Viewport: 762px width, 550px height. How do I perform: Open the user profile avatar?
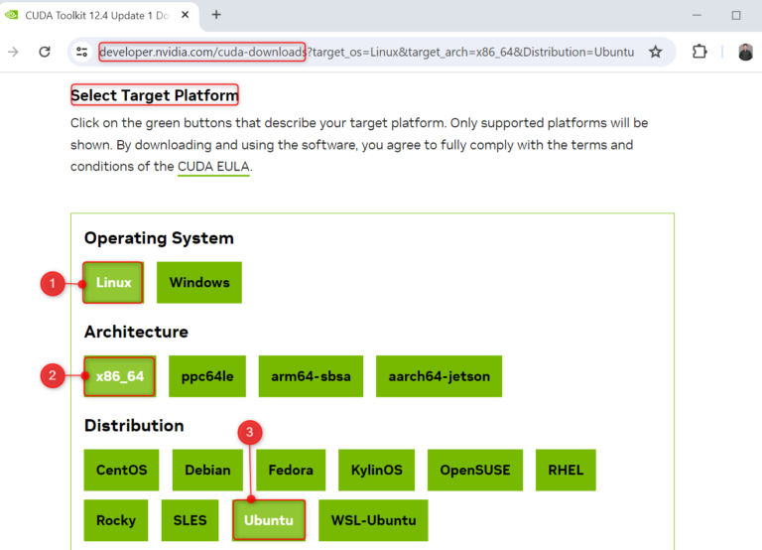point(745,52)
